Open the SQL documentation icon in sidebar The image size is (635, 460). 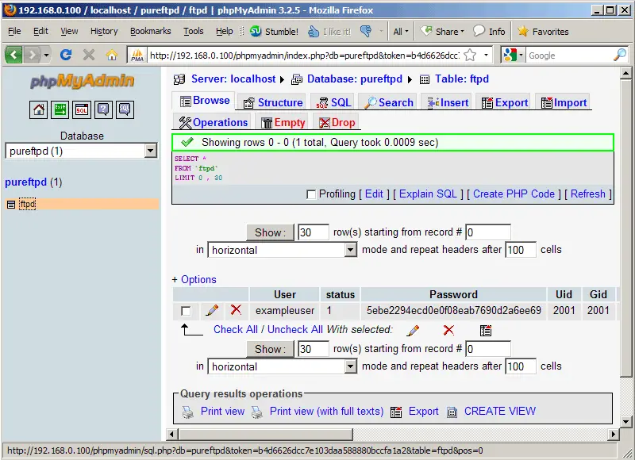point(125,109)
